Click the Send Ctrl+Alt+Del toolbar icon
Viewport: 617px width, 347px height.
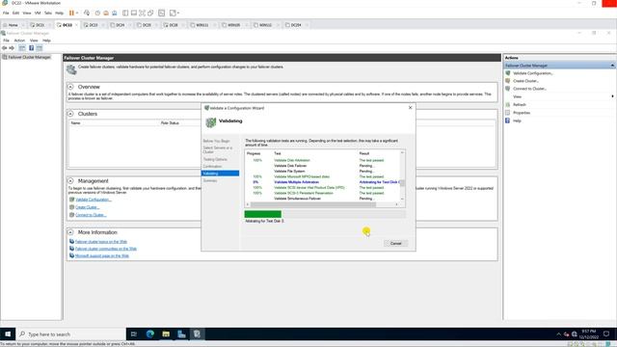pos(87,13)
